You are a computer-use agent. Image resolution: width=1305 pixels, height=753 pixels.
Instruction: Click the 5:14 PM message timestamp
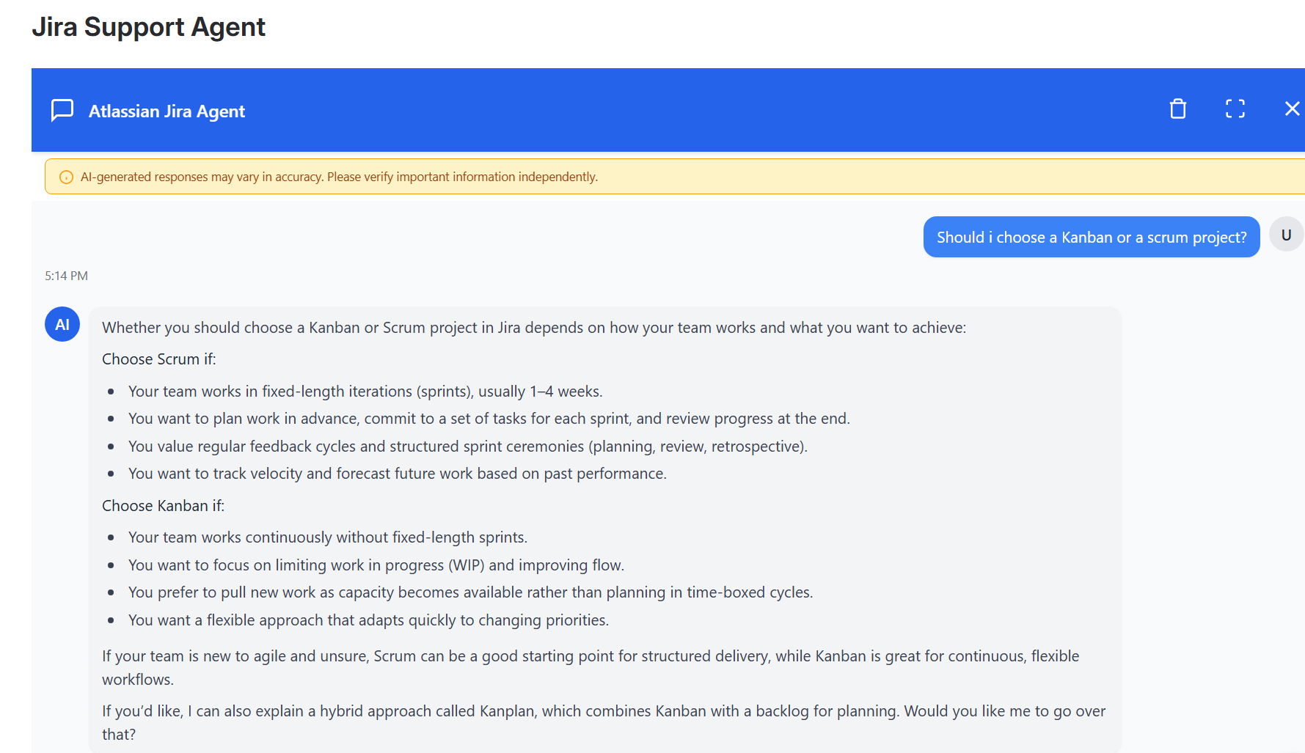point(66,276)
